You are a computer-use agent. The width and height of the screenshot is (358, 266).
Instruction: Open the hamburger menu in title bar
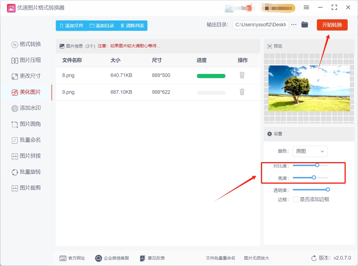click(x=307, y=8)
